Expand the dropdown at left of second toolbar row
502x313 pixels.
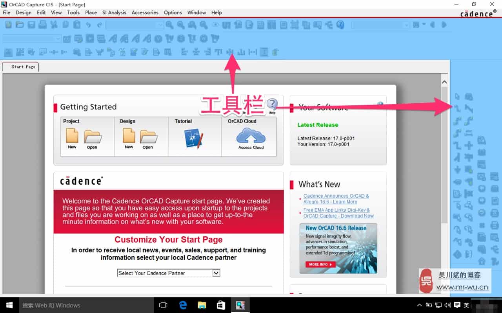pos(58,39)
